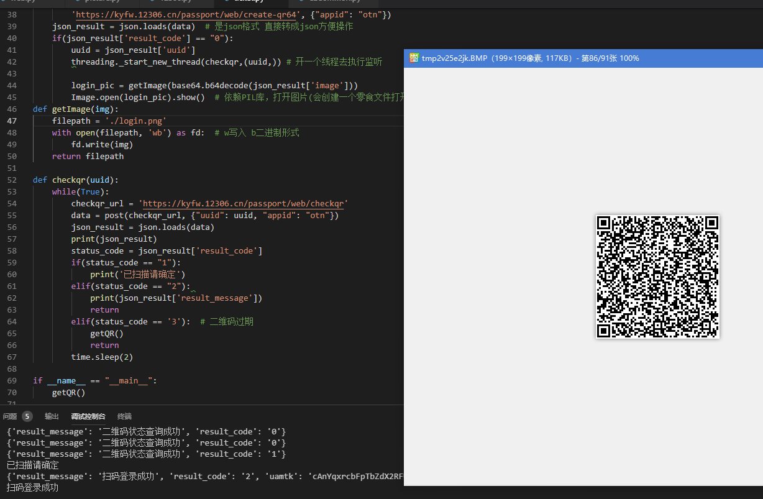
Task: Click console output line containing 'uamtk'
Action: pyautogui.click(x=205, y=477)
